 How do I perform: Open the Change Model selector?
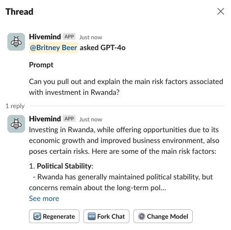(163, 216)
